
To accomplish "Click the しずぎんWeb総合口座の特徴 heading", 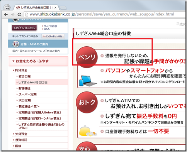I will point(103,34).
